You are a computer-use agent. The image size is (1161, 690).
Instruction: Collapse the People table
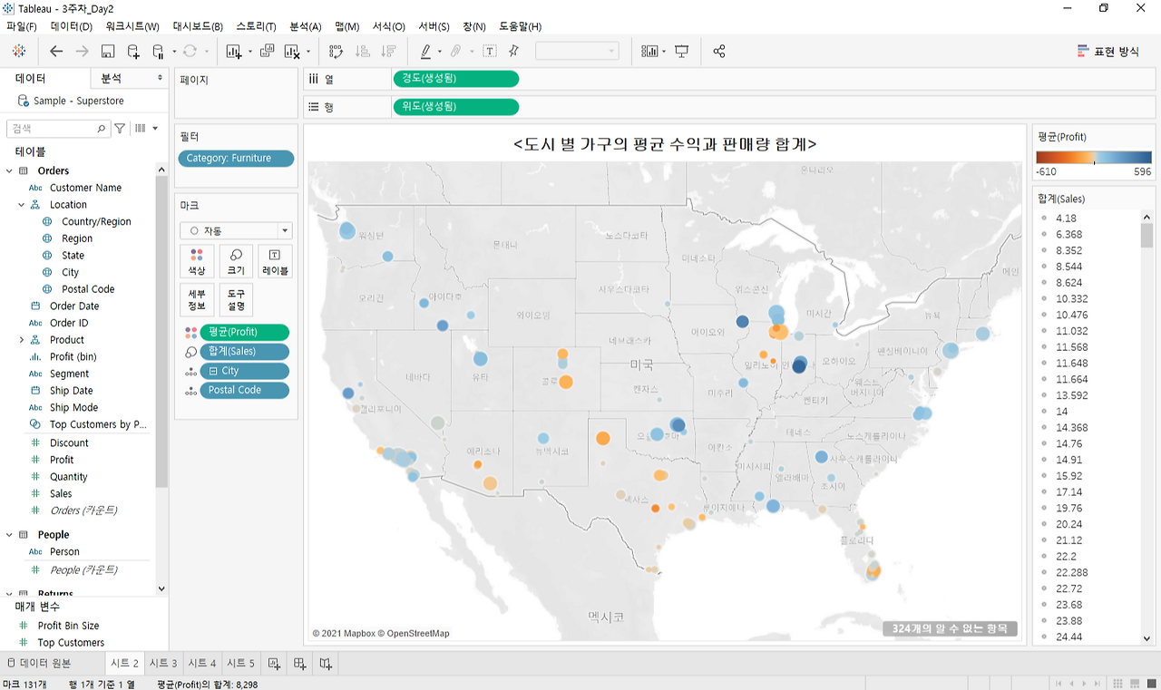tap(10, 535)
